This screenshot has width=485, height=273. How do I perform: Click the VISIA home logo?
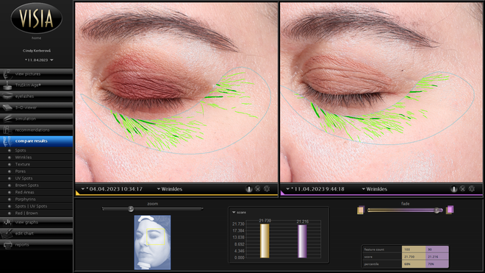click(x=37, y=18)
